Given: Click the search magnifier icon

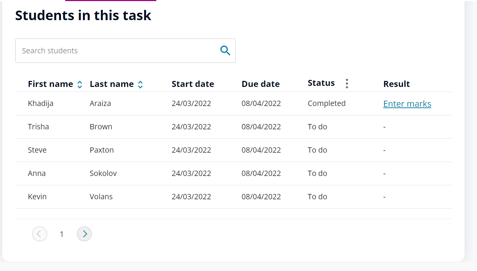Looking at the screenshot, I should 225,51.
